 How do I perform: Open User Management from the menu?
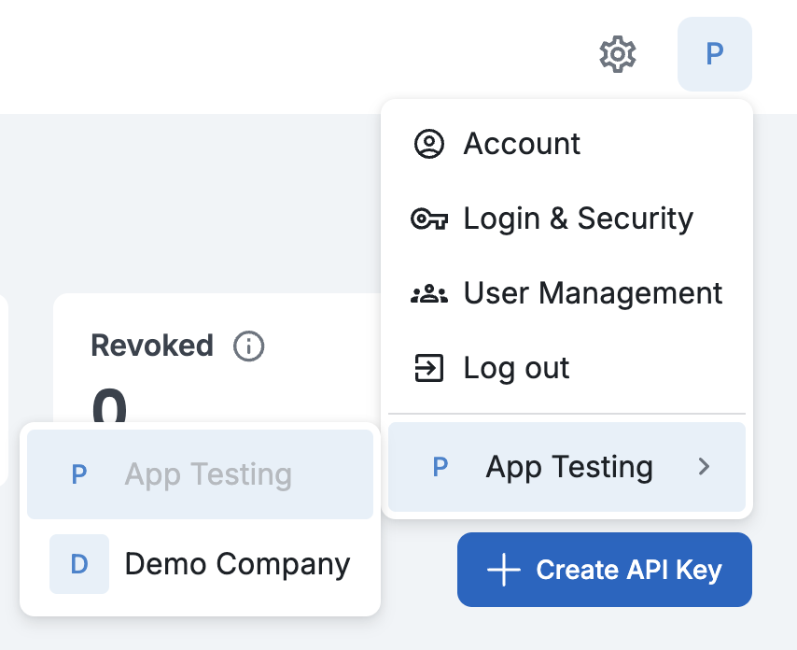[566, 293]
